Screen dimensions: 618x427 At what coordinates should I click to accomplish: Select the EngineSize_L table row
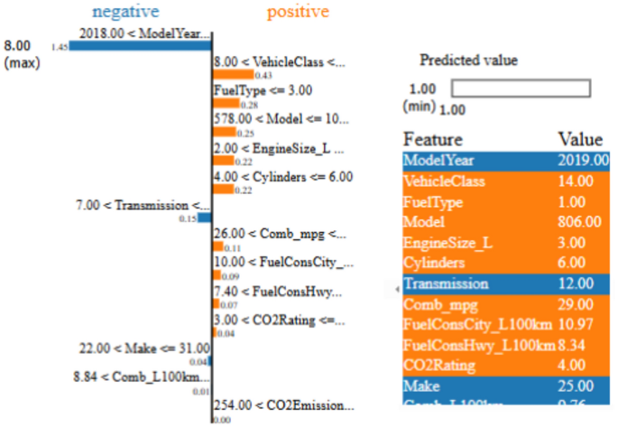point(506,242)
